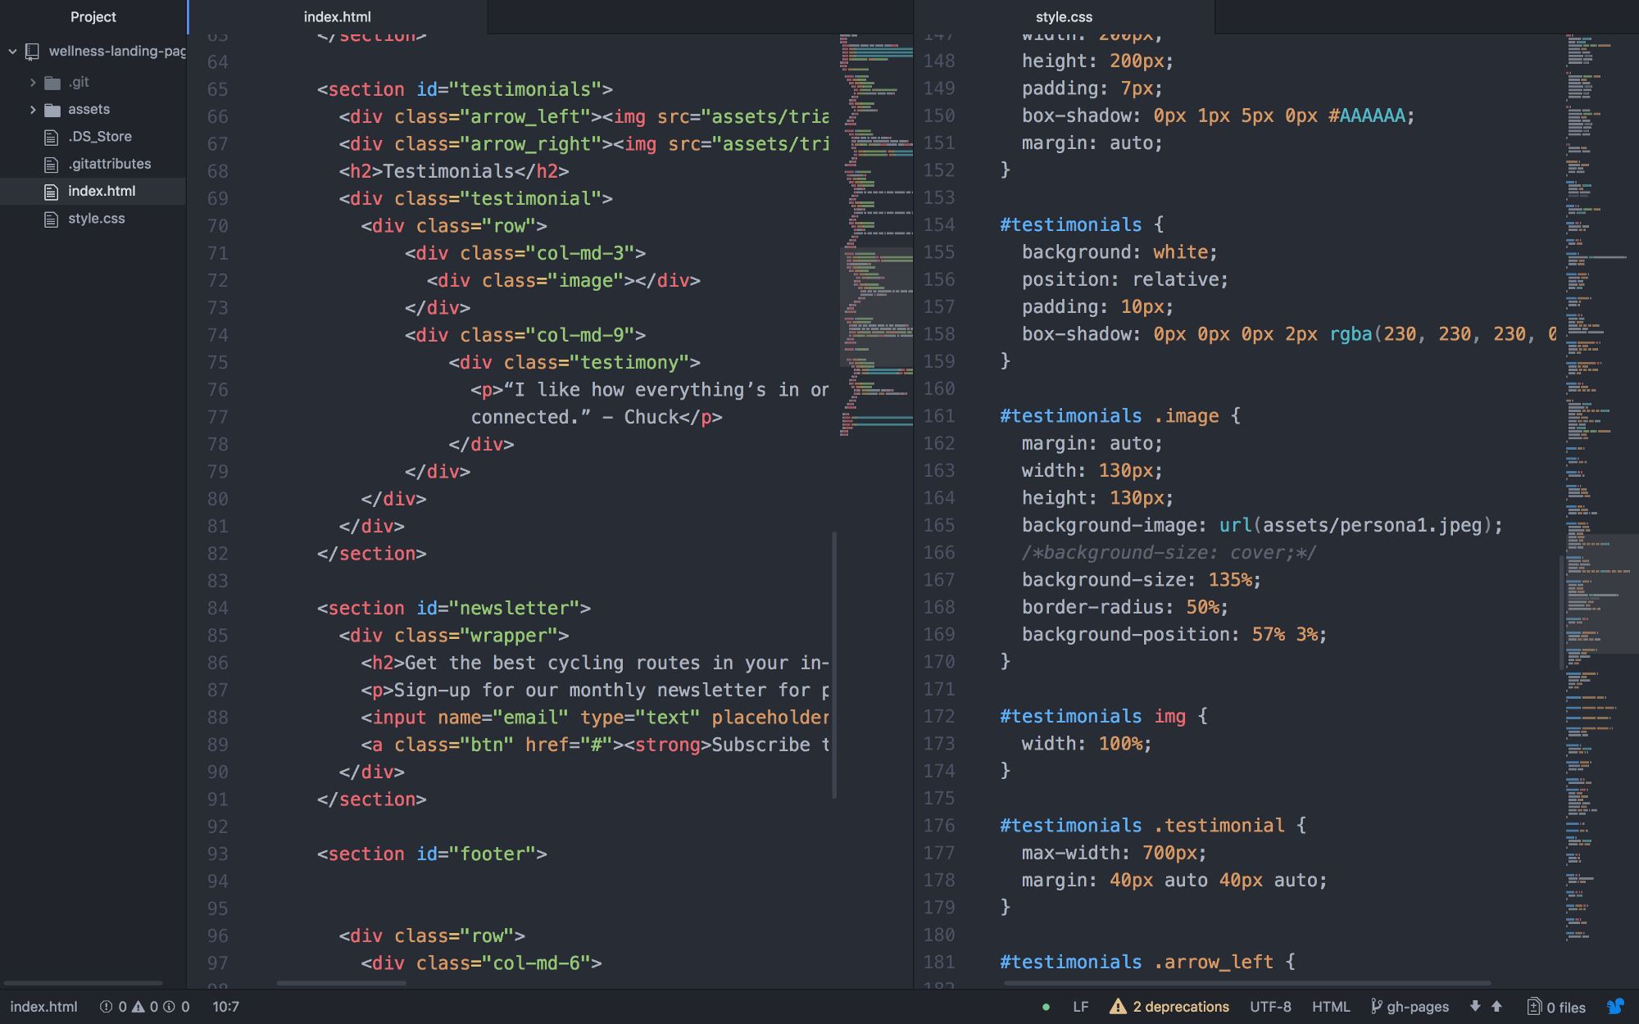Select .gitattributes file in tree
The width and height of the screenshot is (1639, 1024).
pos(109,164)
